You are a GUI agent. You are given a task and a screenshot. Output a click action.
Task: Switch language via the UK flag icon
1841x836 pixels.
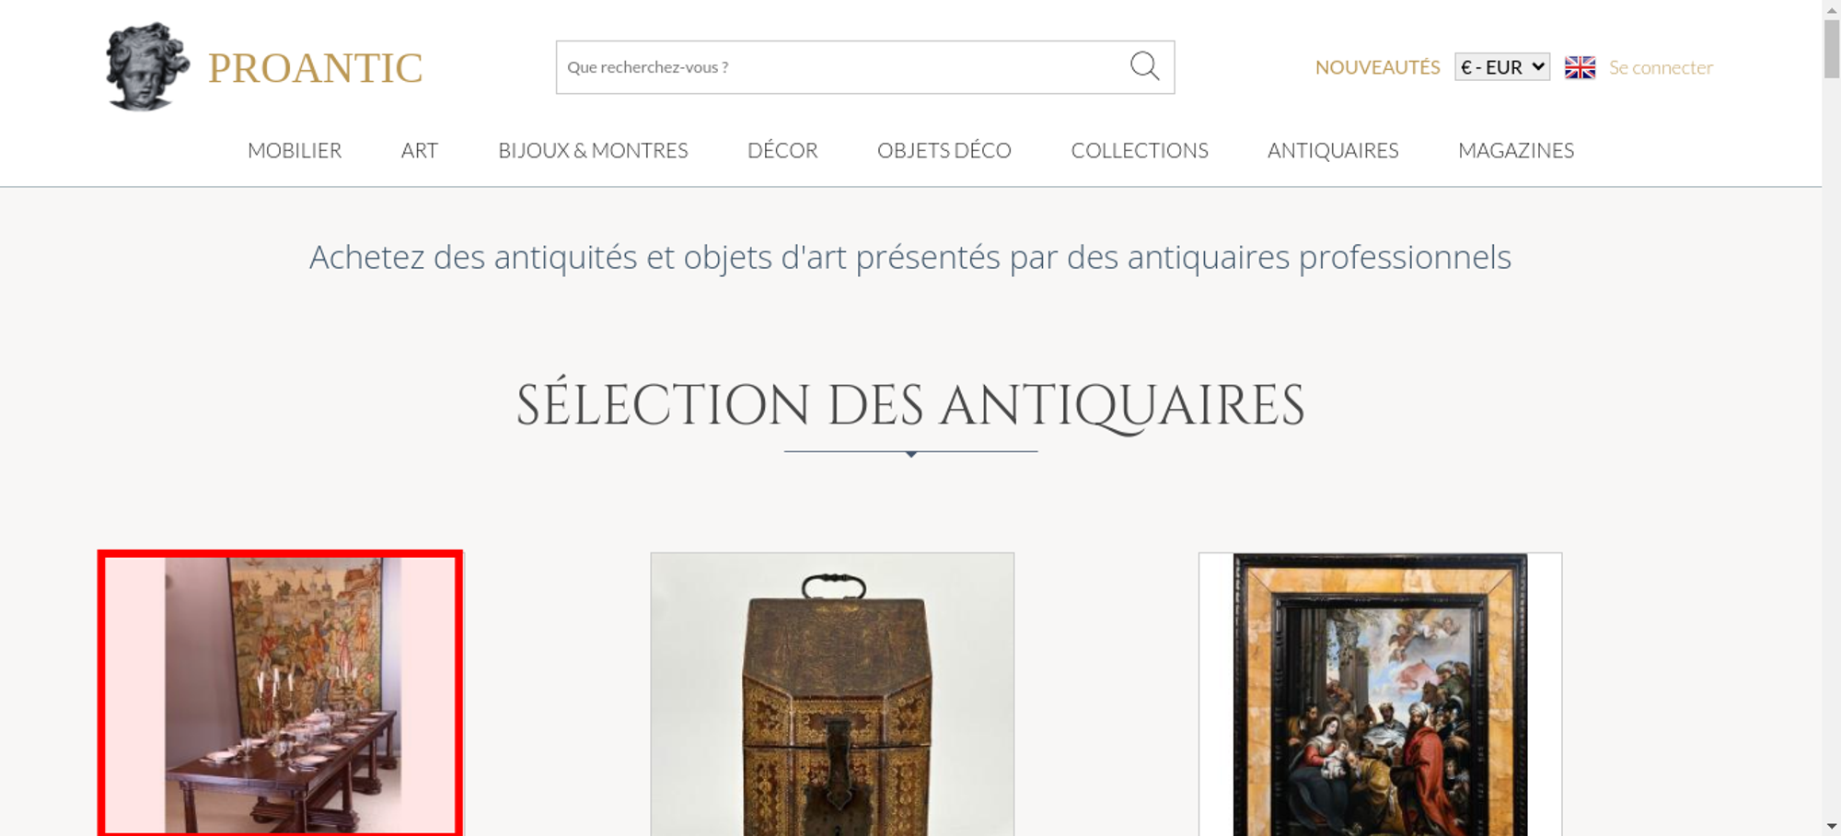tap(1580, 67)
